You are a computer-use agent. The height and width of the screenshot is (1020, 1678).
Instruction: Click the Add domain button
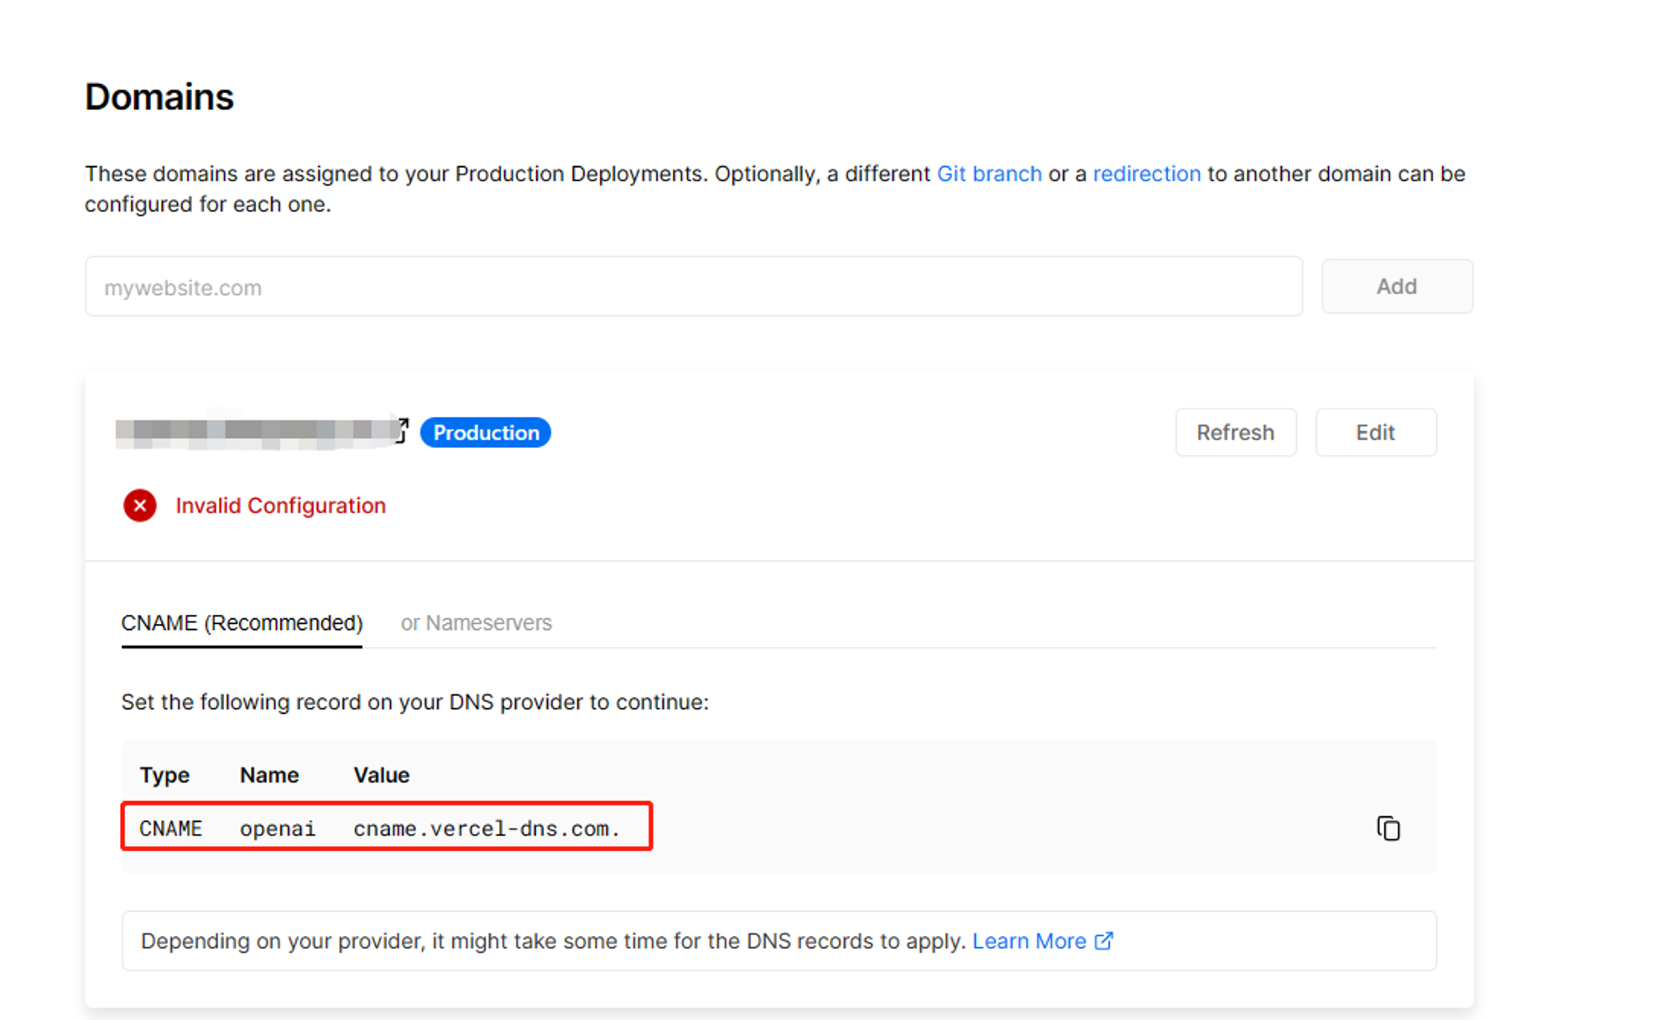point(1397,287)
